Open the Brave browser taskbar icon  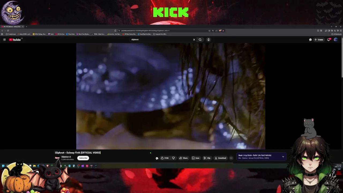tap(47, 166)
